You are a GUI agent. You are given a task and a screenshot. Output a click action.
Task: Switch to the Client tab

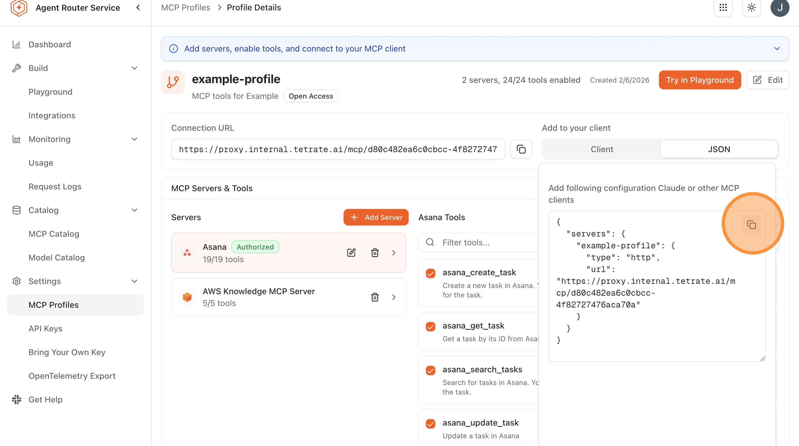point(602,149)
